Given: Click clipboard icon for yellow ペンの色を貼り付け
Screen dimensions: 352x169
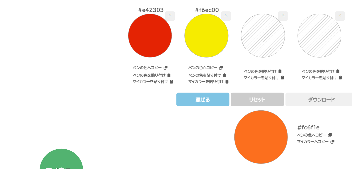Looking at the screenshot, I should 224,75.
